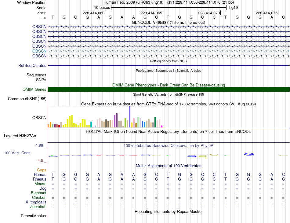This screenshot has height=223, width=290.
Task: Click the GENCODE V49lift37 track title
Action: click(169, 22)
